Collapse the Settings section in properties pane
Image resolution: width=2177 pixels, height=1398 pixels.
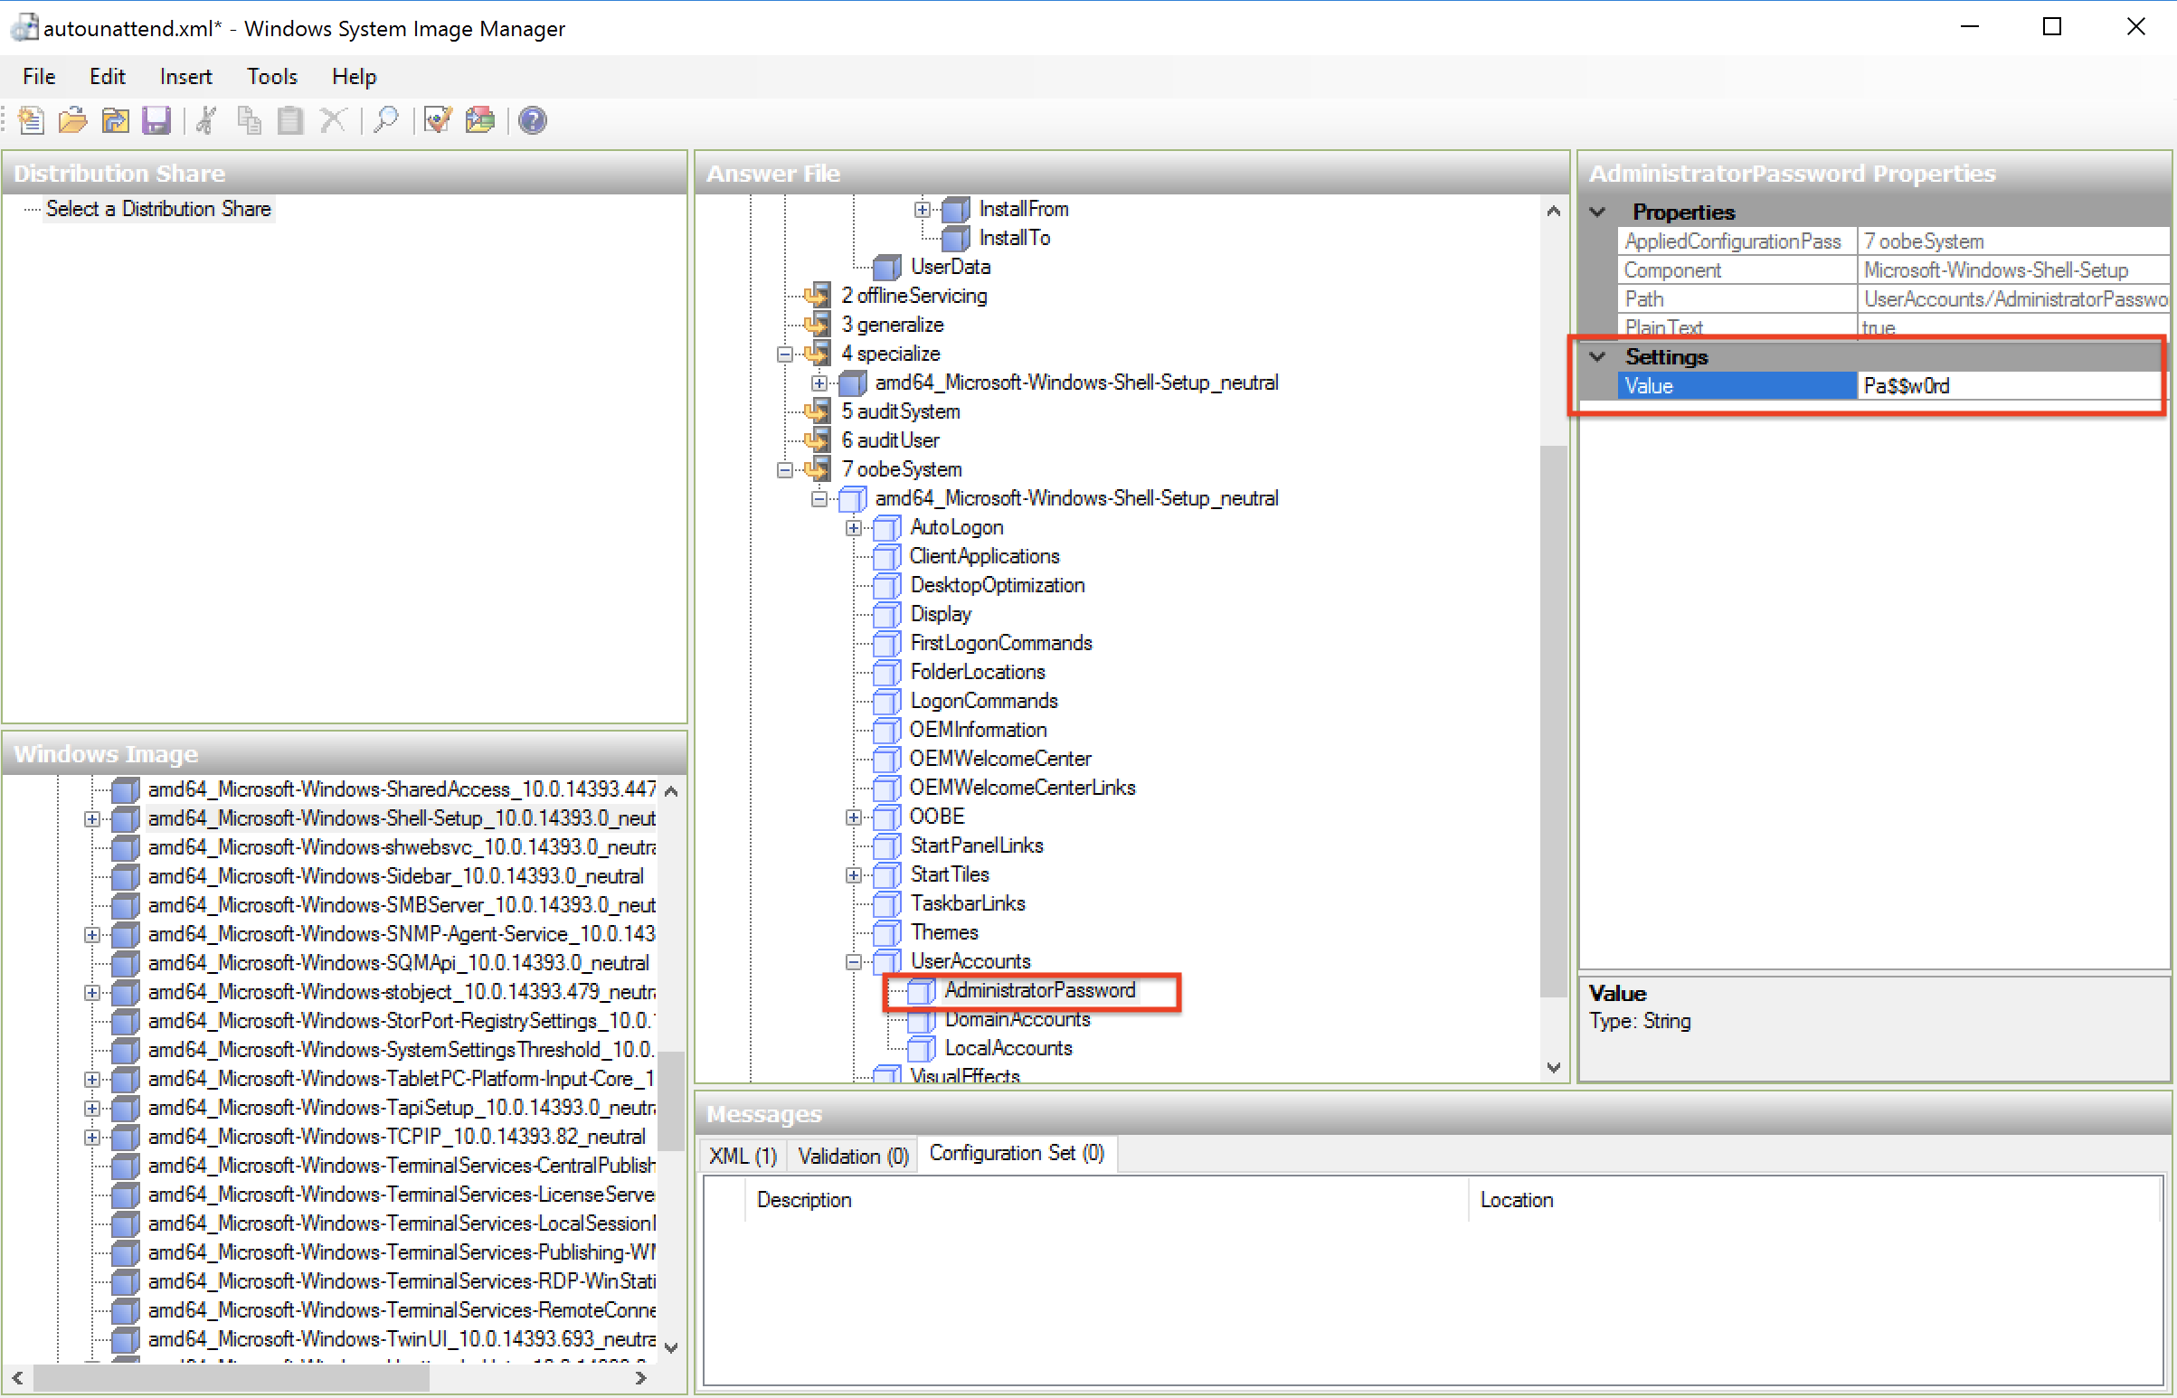[x=1597, y=356]
